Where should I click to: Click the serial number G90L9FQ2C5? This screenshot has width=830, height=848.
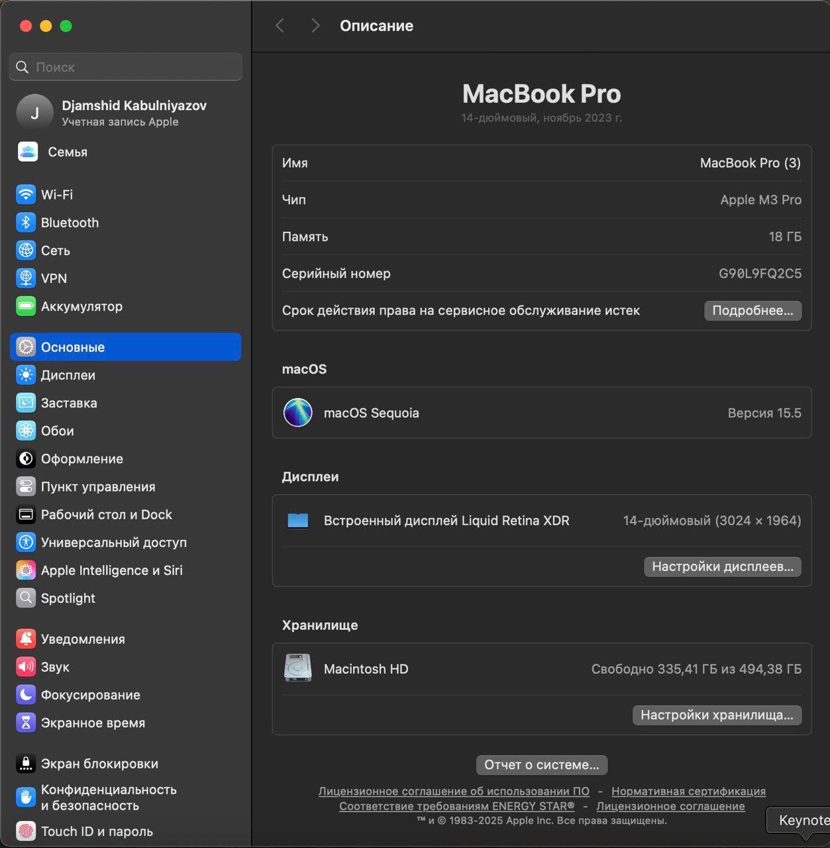coord(760,274)
